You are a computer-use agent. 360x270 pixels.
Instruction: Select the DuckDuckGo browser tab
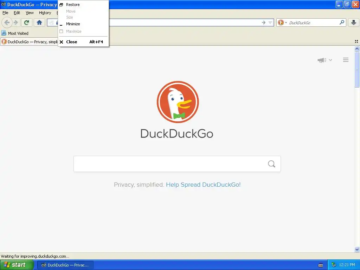[x=30, y=42]
